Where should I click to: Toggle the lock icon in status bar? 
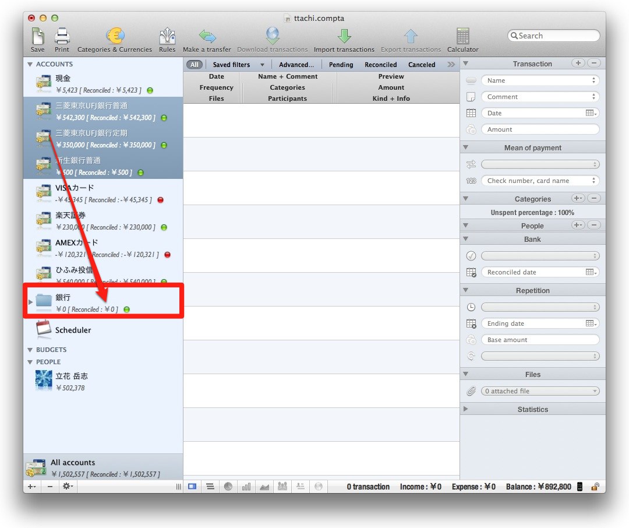pos(595,487)
